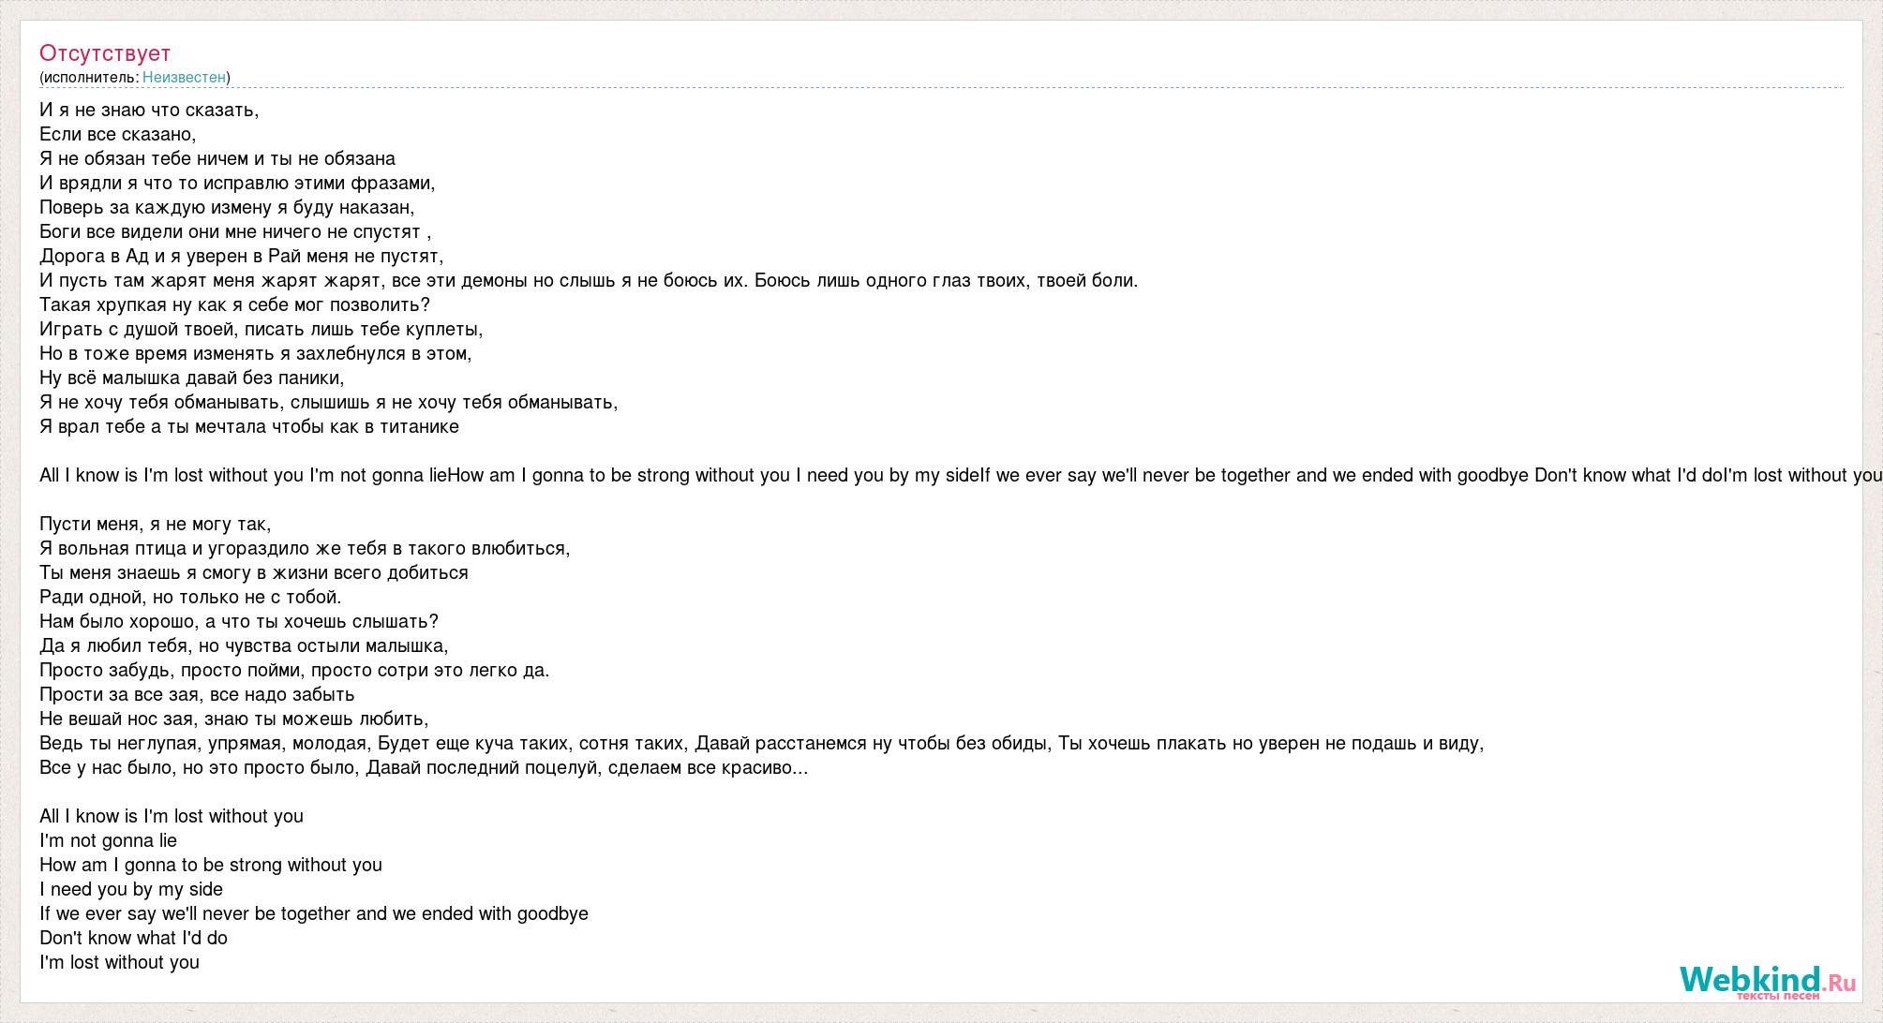
Task: Click the line 'Такая хрупкая ну как я себе мог позволить?'
Action: pos(234,305)
